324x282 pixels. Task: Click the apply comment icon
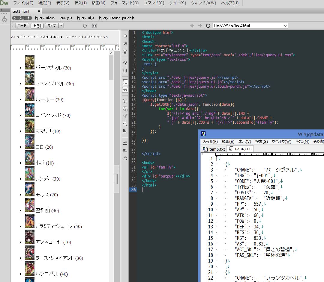(x=125, y=101)
